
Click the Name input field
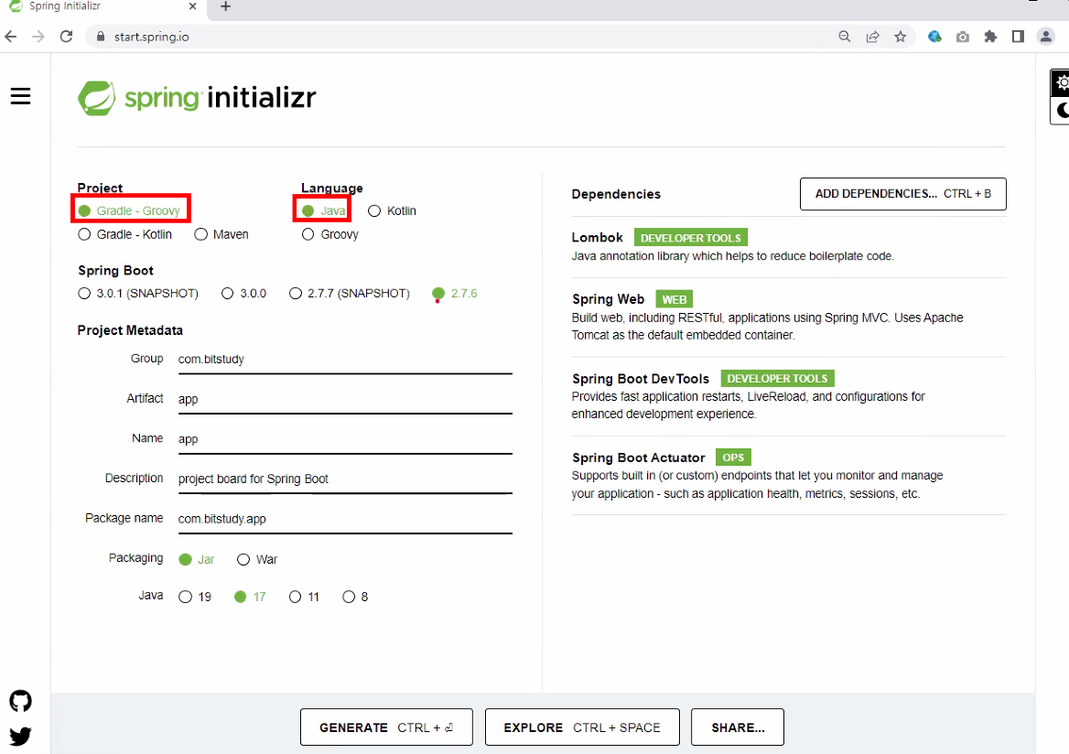click(x=345, y=439)
